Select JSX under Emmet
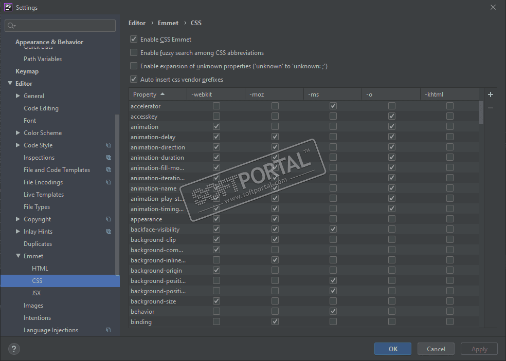The width and height of the screenshot is (506, 361). pos(36,293)
